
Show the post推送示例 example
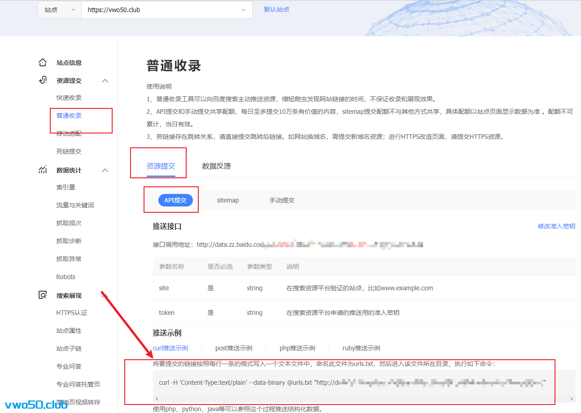tap(234, 348)
